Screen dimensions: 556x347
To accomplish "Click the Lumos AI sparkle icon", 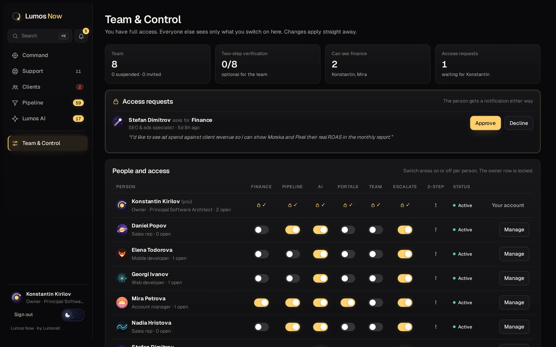I will pyautogui.click(x=15, y=119).
